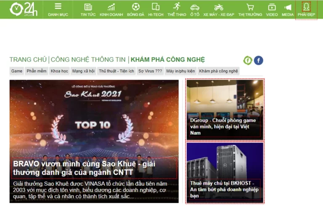Image resolution: width=323 pixels, height=206 pixels.
Task: Open Công Nghệ Thông Tin breadcrumb
Action: 88,60
